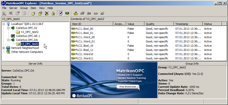
Task: Sort by the Status column header
Action: pyautogui.click(x=212, y=24)
